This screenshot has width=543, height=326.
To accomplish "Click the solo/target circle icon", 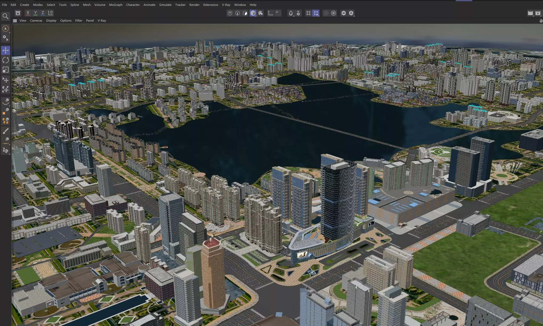I will point(334,13).
